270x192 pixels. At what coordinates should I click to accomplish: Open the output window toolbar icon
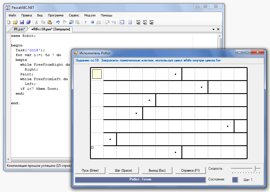(122, 22)
